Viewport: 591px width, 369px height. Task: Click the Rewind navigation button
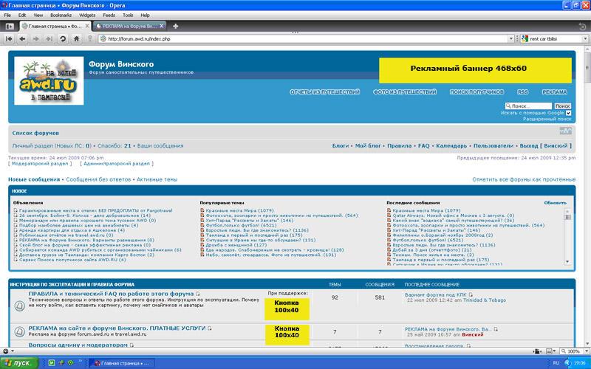(x=9, y=39)
